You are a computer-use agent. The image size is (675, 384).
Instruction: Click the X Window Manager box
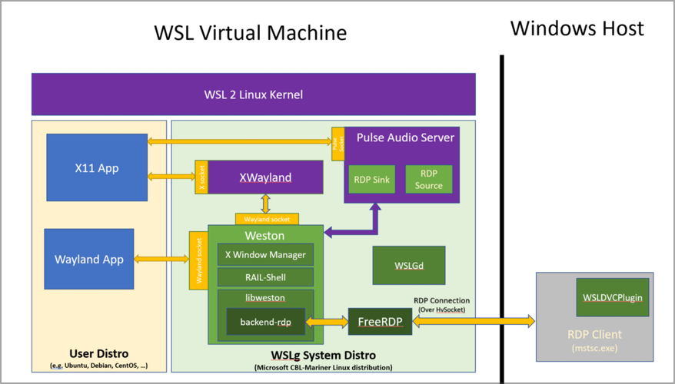point(265,254)
